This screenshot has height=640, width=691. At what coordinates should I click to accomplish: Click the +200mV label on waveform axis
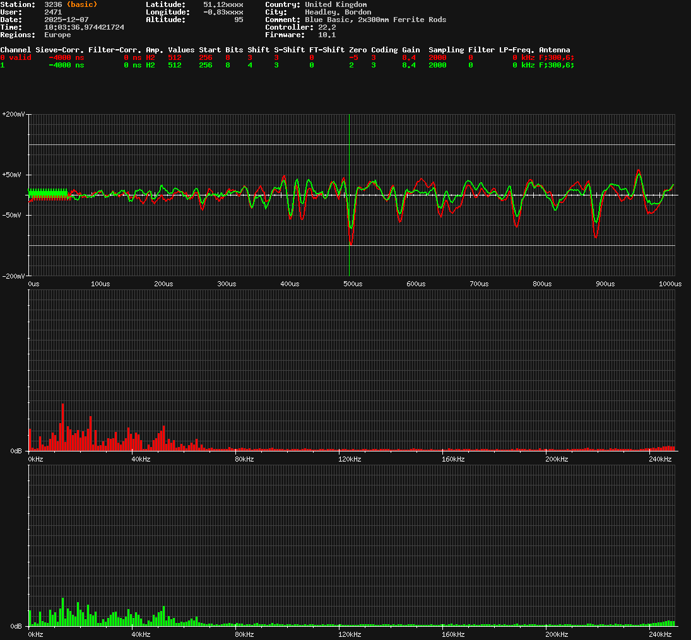point(14,114)
